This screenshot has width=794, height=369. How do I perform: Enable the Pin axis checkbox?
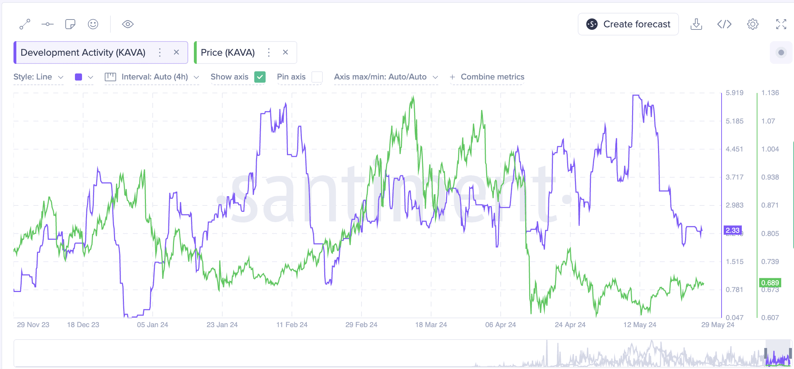tap(317, 77)
